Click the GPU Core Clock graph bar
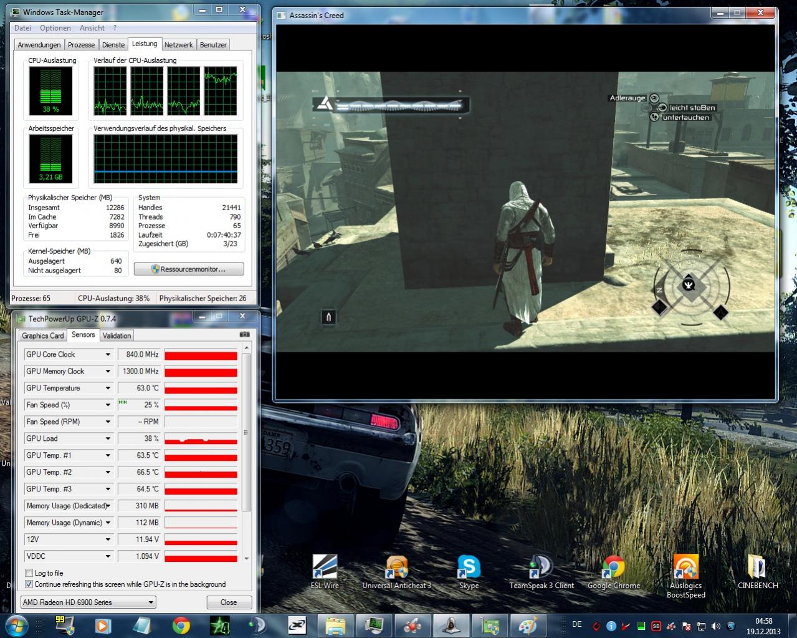Screen dimensions: 797x638 coord(201,354)
